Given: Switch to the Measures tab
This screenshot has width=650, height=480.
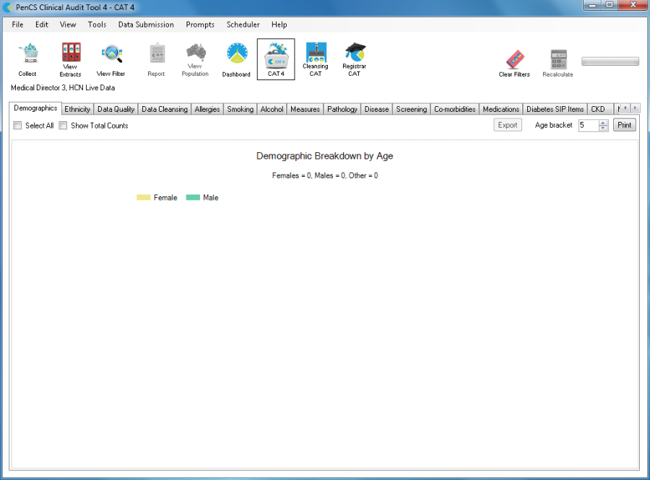Looking at the screenshot, I should point(305,109).
